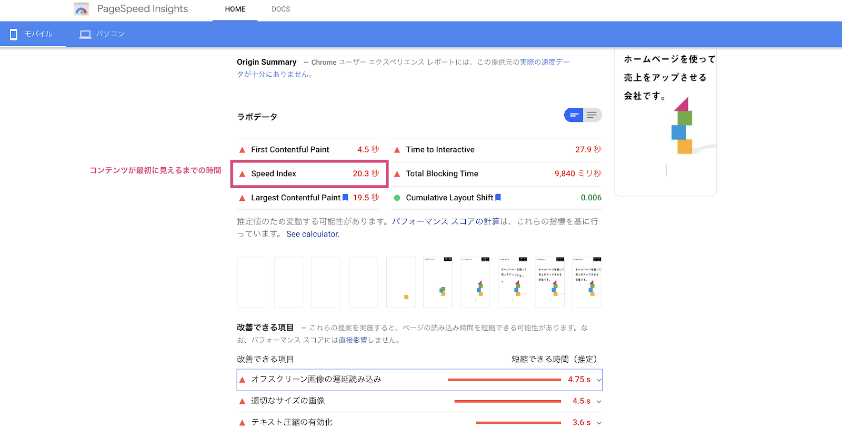Toggle expanded lab data view

tap(593, 115)
